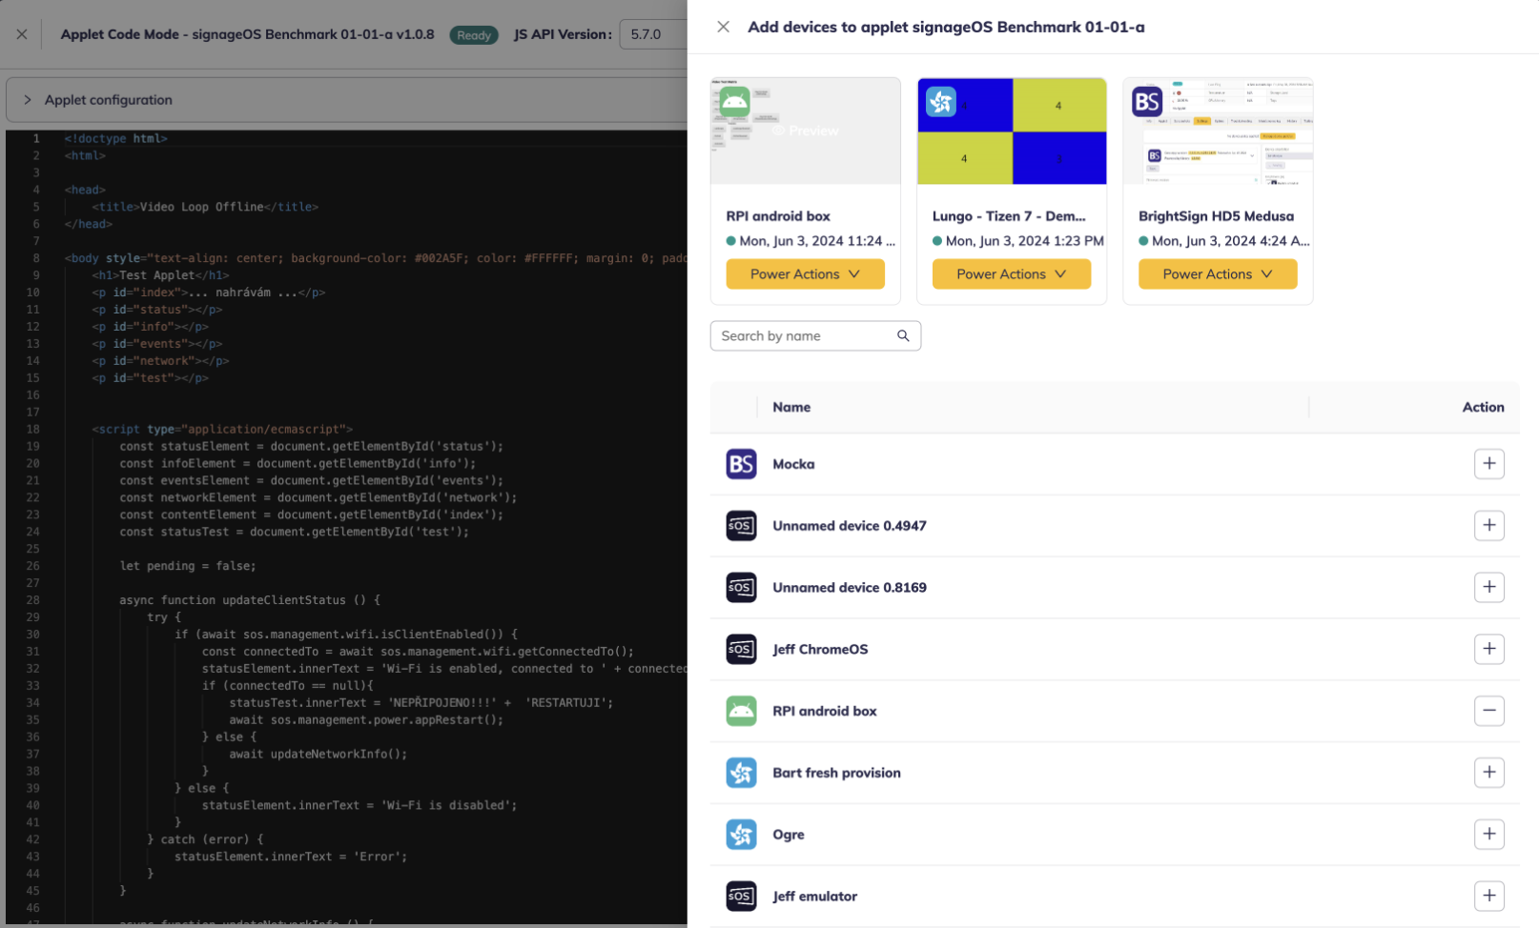Click Power Actions on the RPI android box card
Image resolution: width=1539 pixels, height=928 pixels.
(x=805, y=273)
